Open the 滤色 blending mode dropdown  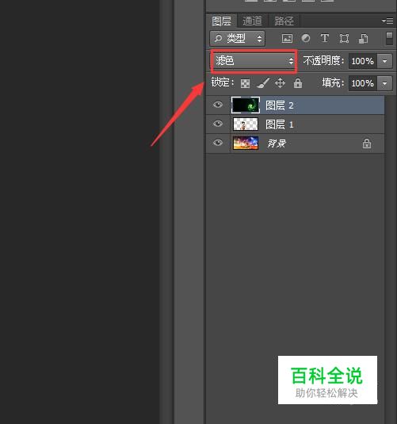pos(254,61)
